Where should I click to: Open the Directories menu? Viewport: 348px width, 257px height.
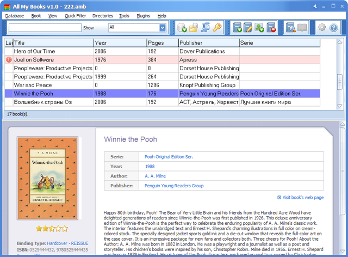[x=103, y=16]
